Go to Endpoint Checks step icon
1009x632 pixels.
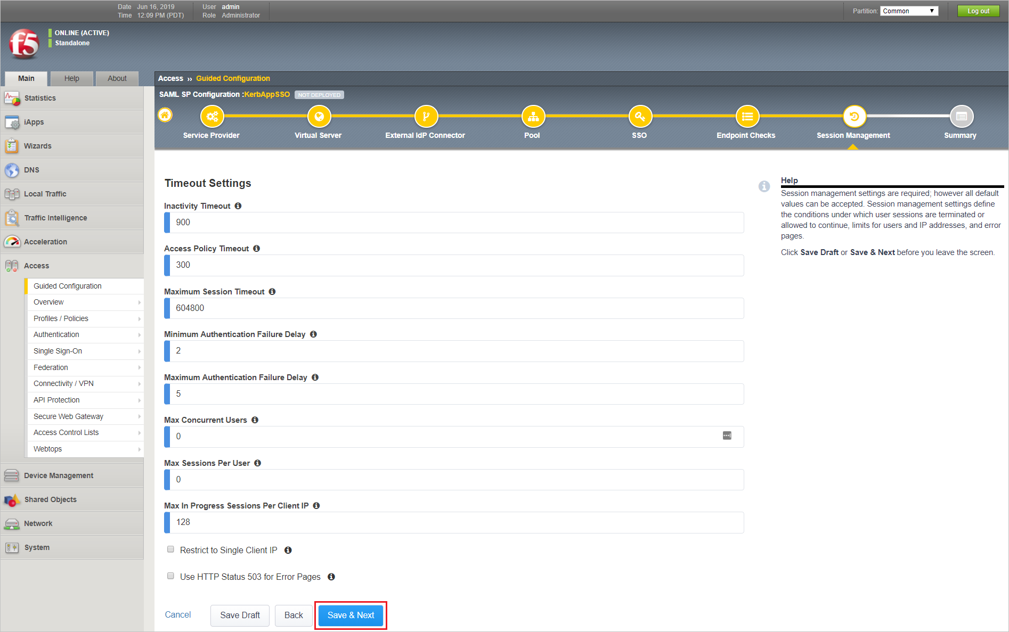[747, 117]
